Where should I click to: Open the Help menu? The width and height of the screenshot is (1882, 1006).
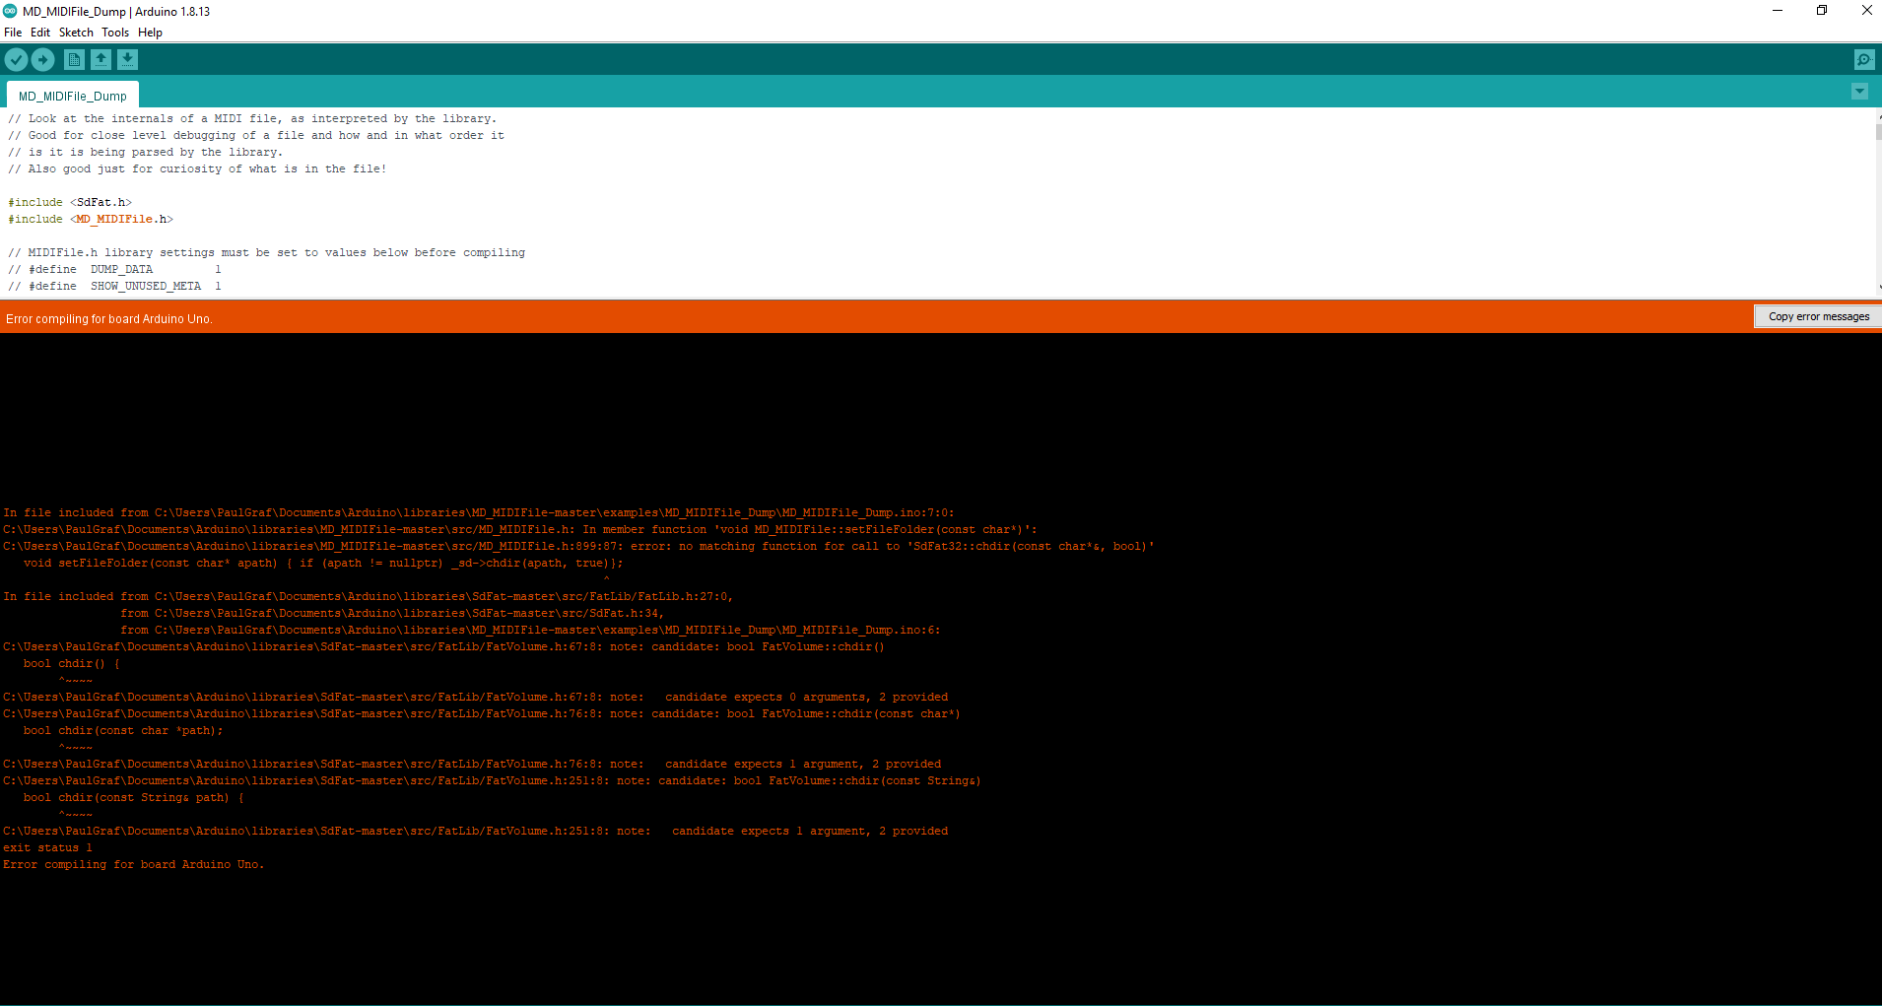click(150, 32)
